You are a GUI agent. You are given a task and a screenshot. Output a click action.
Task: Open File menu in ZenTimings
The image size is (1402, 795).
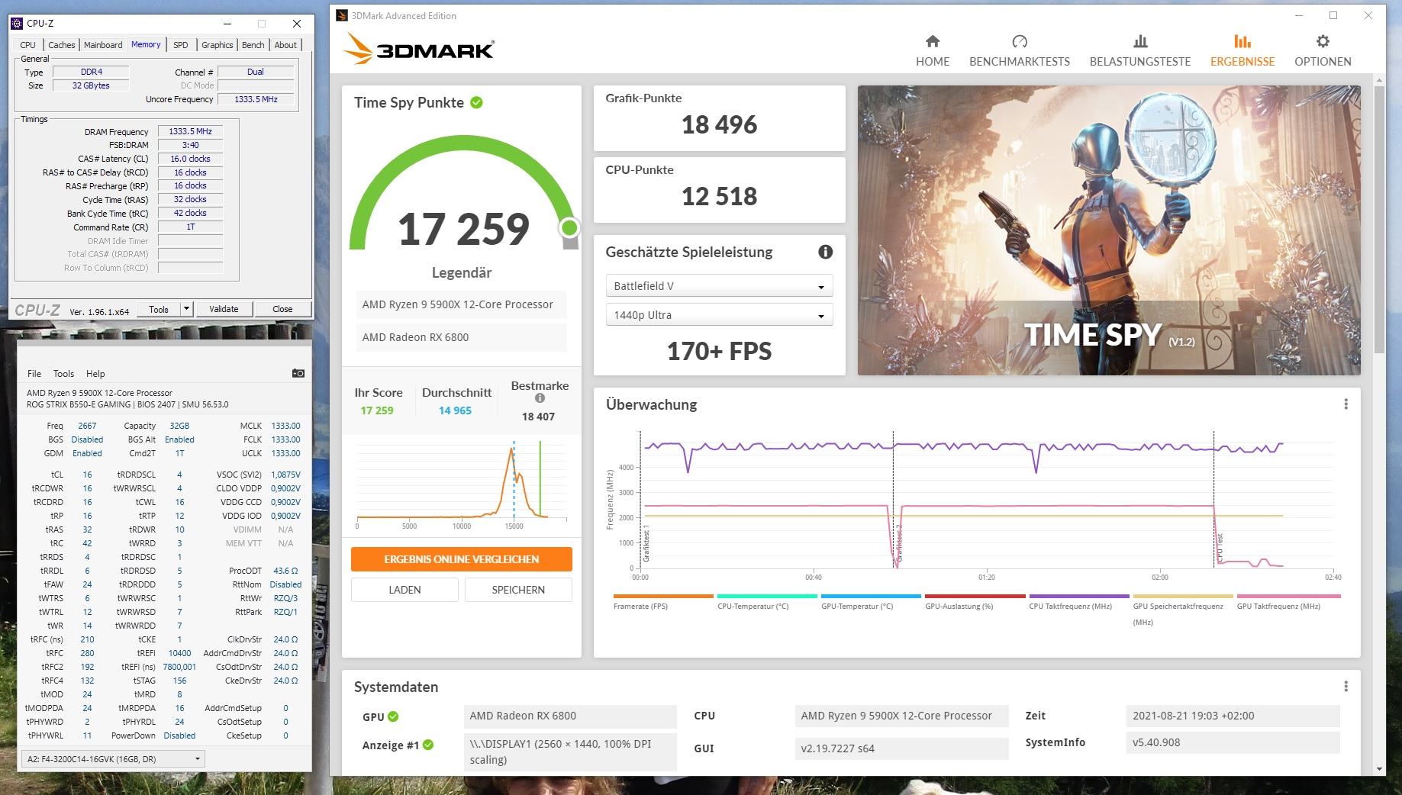point(34,374)
